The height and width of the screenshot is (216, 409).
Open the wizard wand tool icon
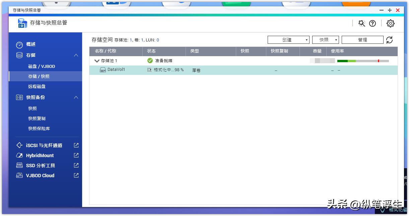(x=361, y=23)
